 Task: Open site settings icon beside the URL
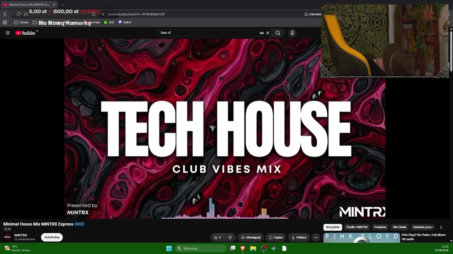(103, 14)
